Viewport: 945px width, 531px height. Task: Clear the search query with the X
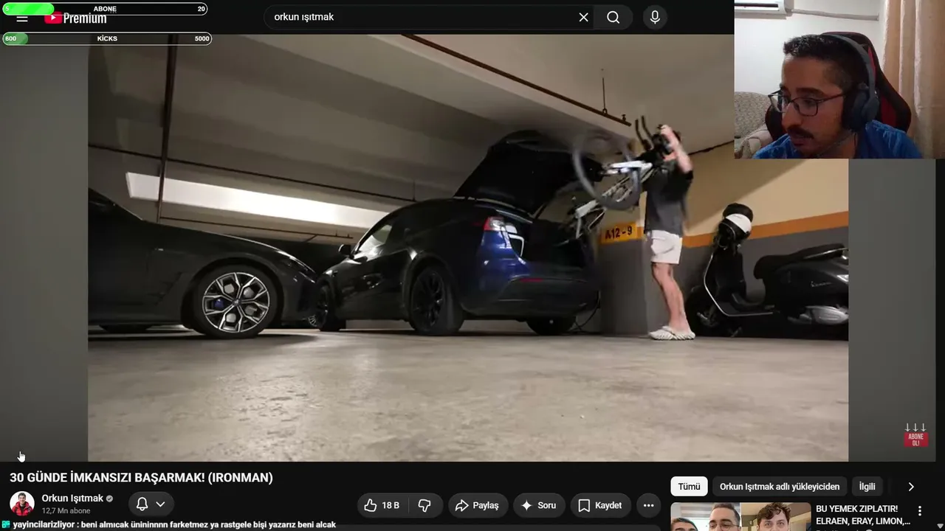583,17
